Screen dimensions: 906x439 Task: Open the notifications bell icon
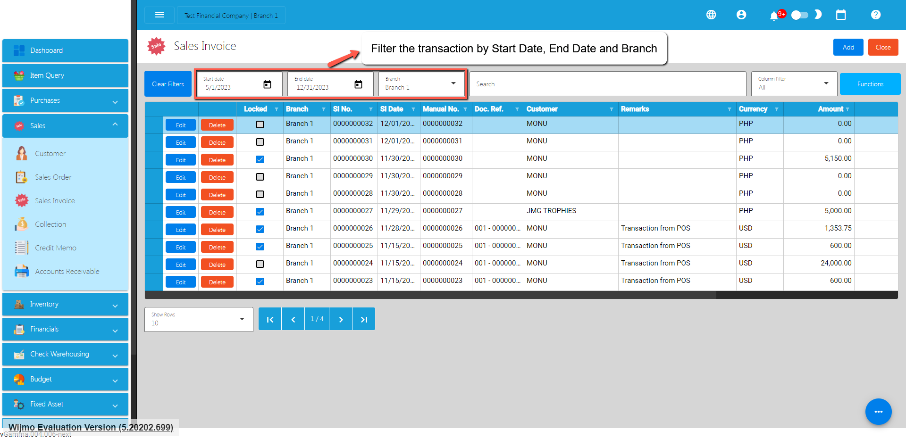point(774,16)
